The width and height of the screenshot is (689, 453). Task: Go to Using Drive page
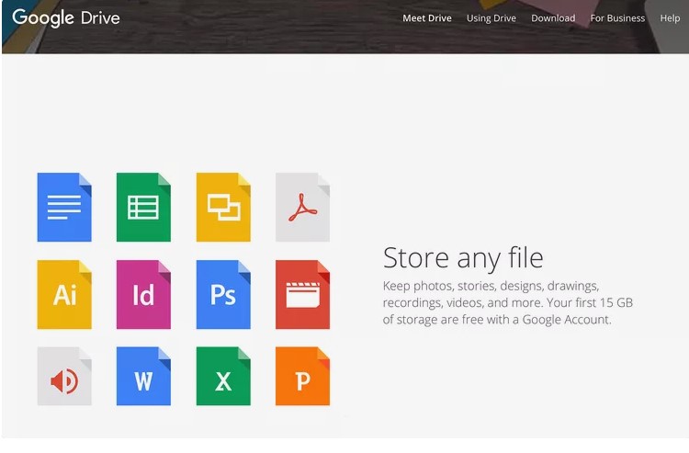(491, 18)
